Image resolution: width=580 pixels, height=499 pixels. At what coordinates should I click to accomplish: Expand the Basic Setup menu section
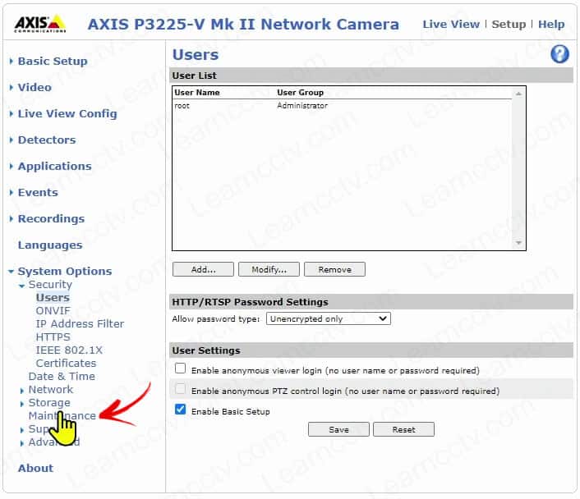[53, 61]
